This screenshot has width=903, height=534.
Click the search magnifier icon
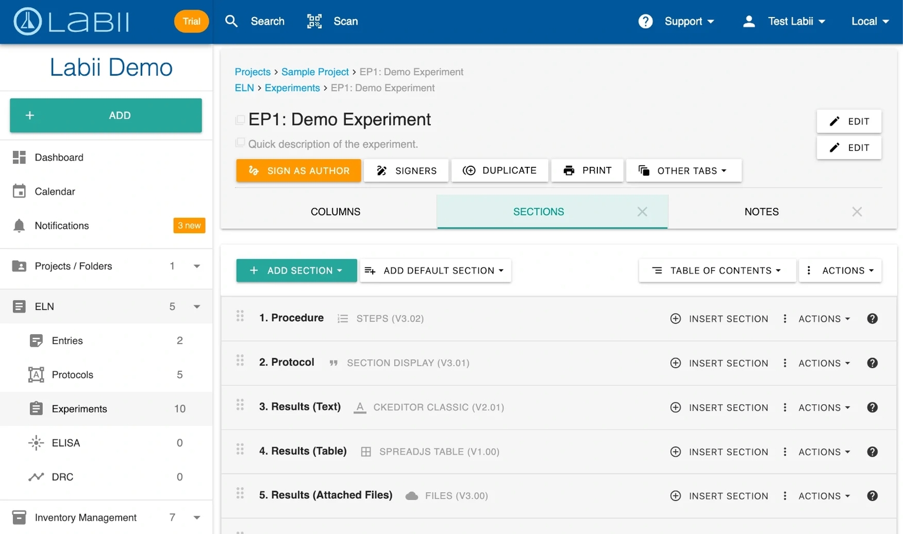[232, 22]
